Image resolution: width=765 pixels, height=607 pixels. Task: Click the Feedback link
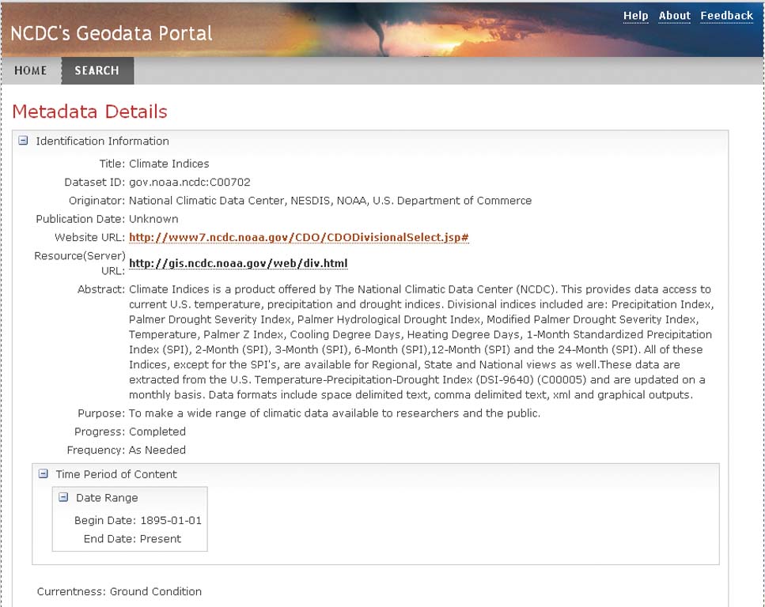(x=726, y=16)
